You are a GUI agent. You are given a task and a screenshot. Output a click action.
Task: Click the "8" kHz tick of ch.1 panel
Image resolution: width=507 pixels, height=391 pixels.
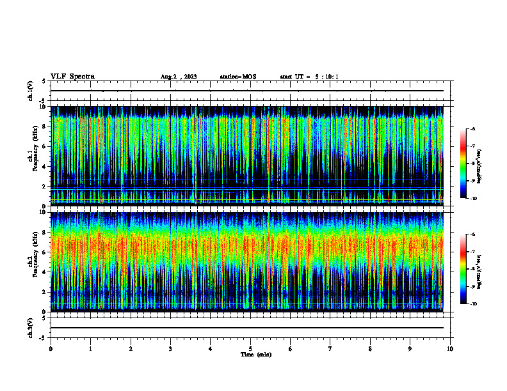44,126
